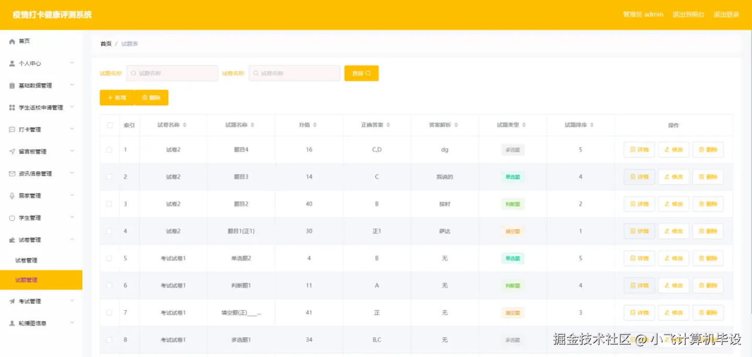The image size is (752, 357).
Task: Click the 新增 add button
Action: coord(116,97)
